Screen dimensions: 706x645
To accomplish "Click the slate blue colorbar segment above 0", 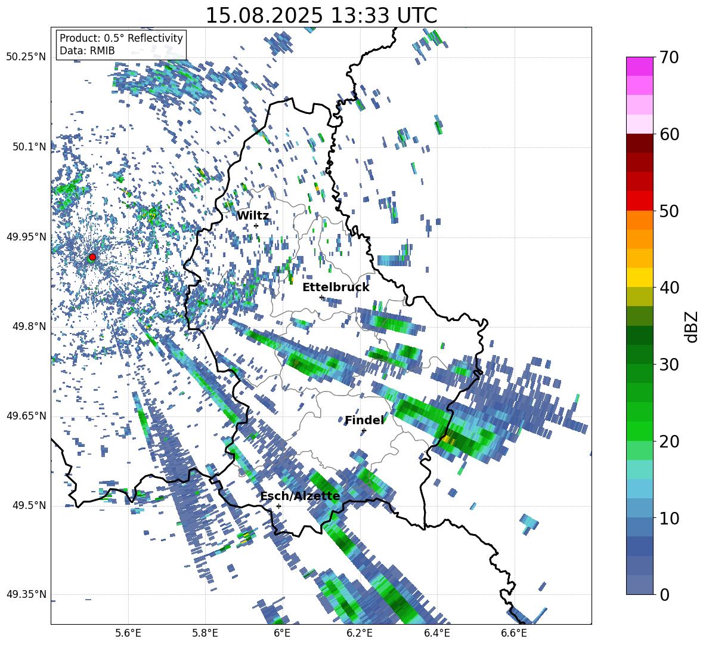I will pyautogui.click(x=639, y=585).
